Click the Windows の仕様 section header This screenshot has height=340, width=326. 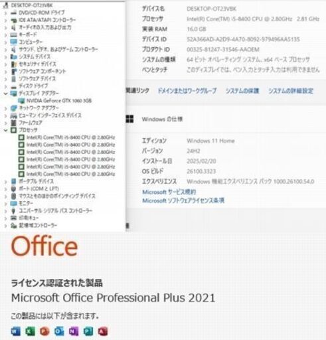click(162, 120)
